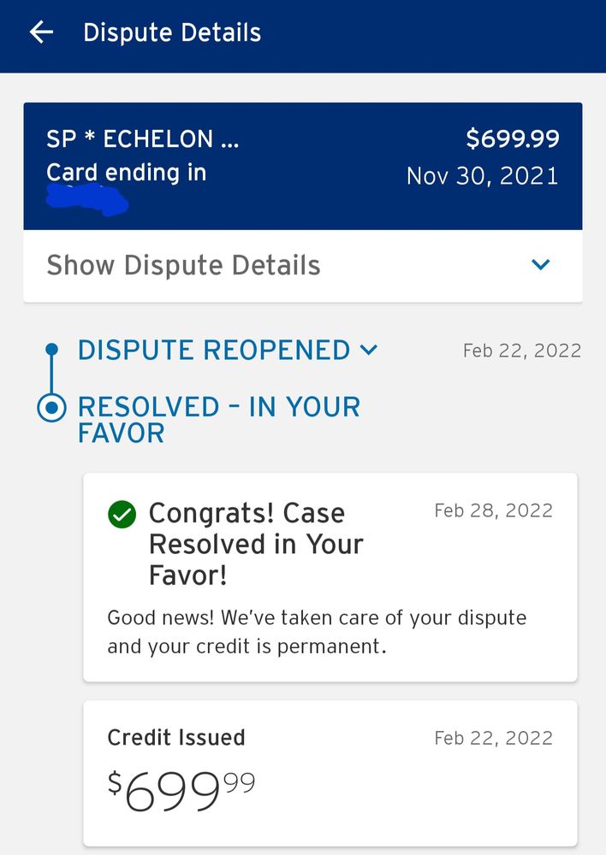Tap the back arrow icon

tap(41, 33)
